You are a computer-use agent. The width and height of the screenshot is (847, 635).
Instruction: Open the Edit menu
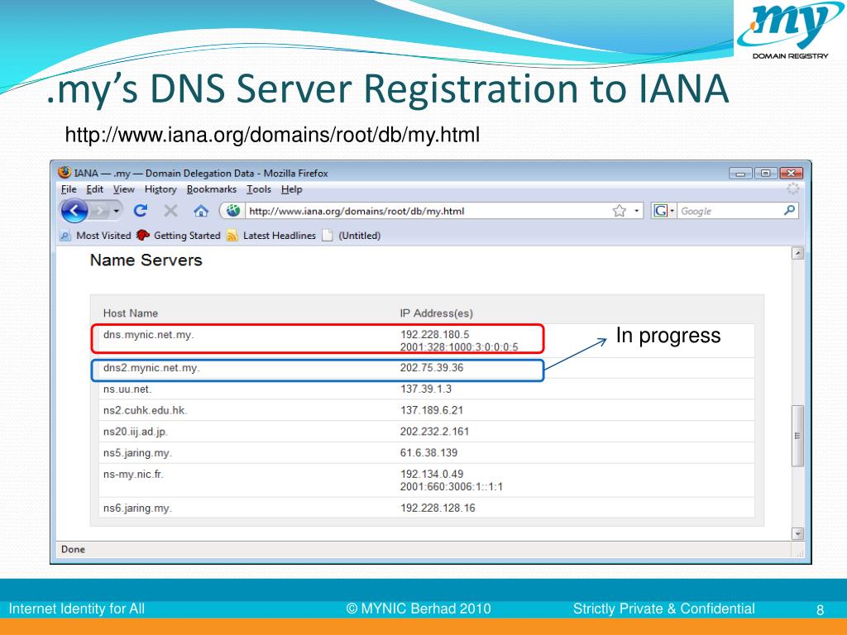tap(94, 189)
